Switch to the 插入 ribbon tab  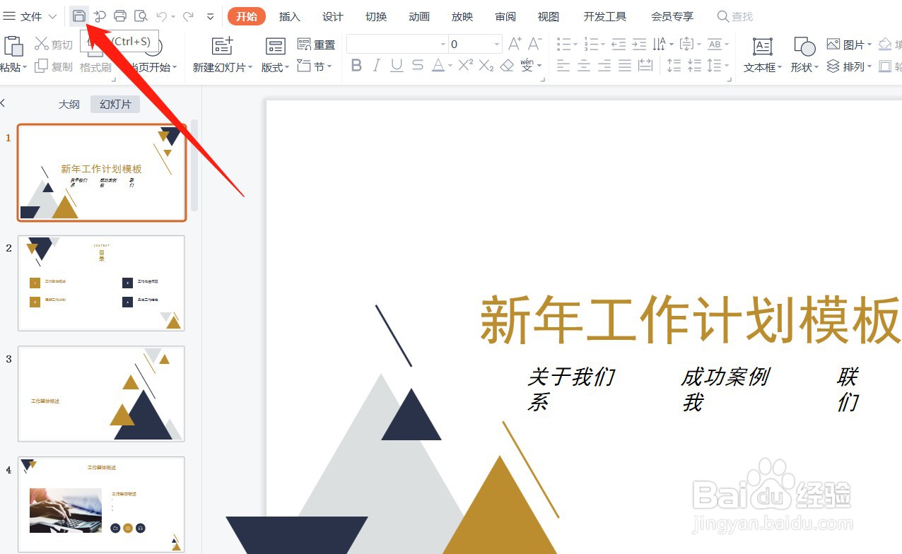pos(290,16)
